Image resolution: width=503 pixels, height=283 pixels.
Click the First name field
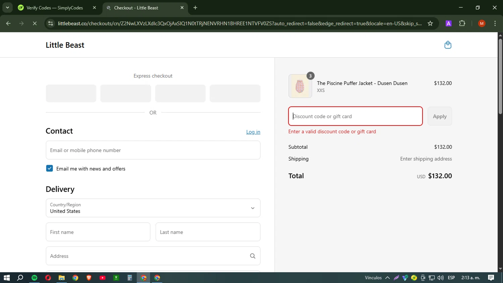[98, 232]
